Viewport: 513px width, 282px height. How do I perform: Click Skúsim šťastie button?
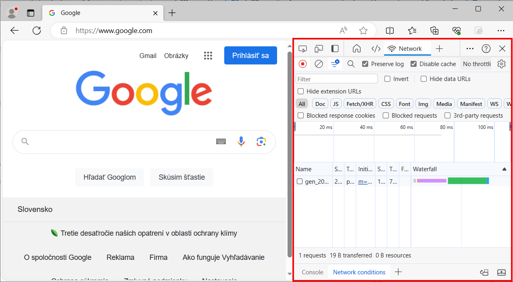click(181, 177)
